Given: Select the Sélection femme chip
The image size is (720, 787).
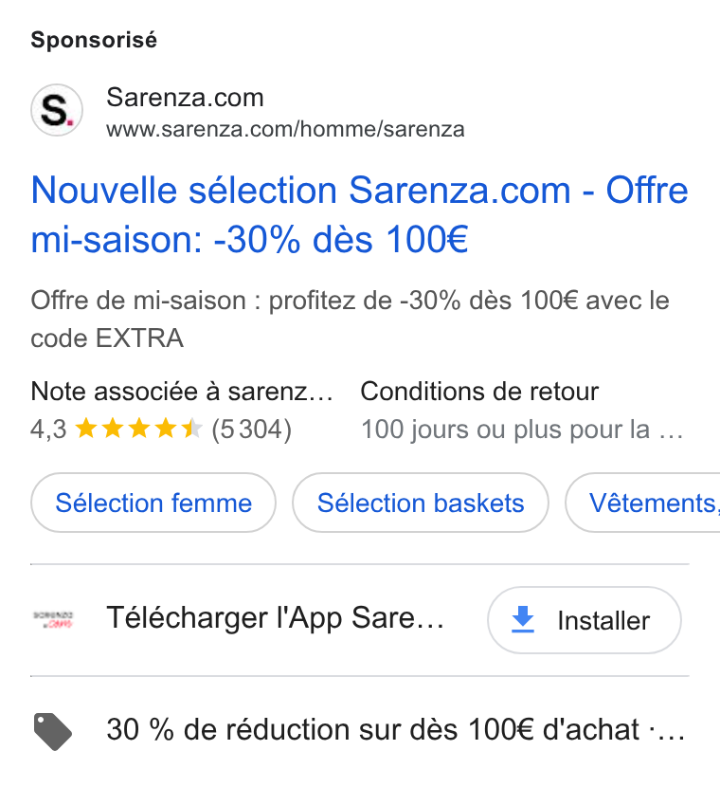Looking at the screenshot, I should click(153, 503).
